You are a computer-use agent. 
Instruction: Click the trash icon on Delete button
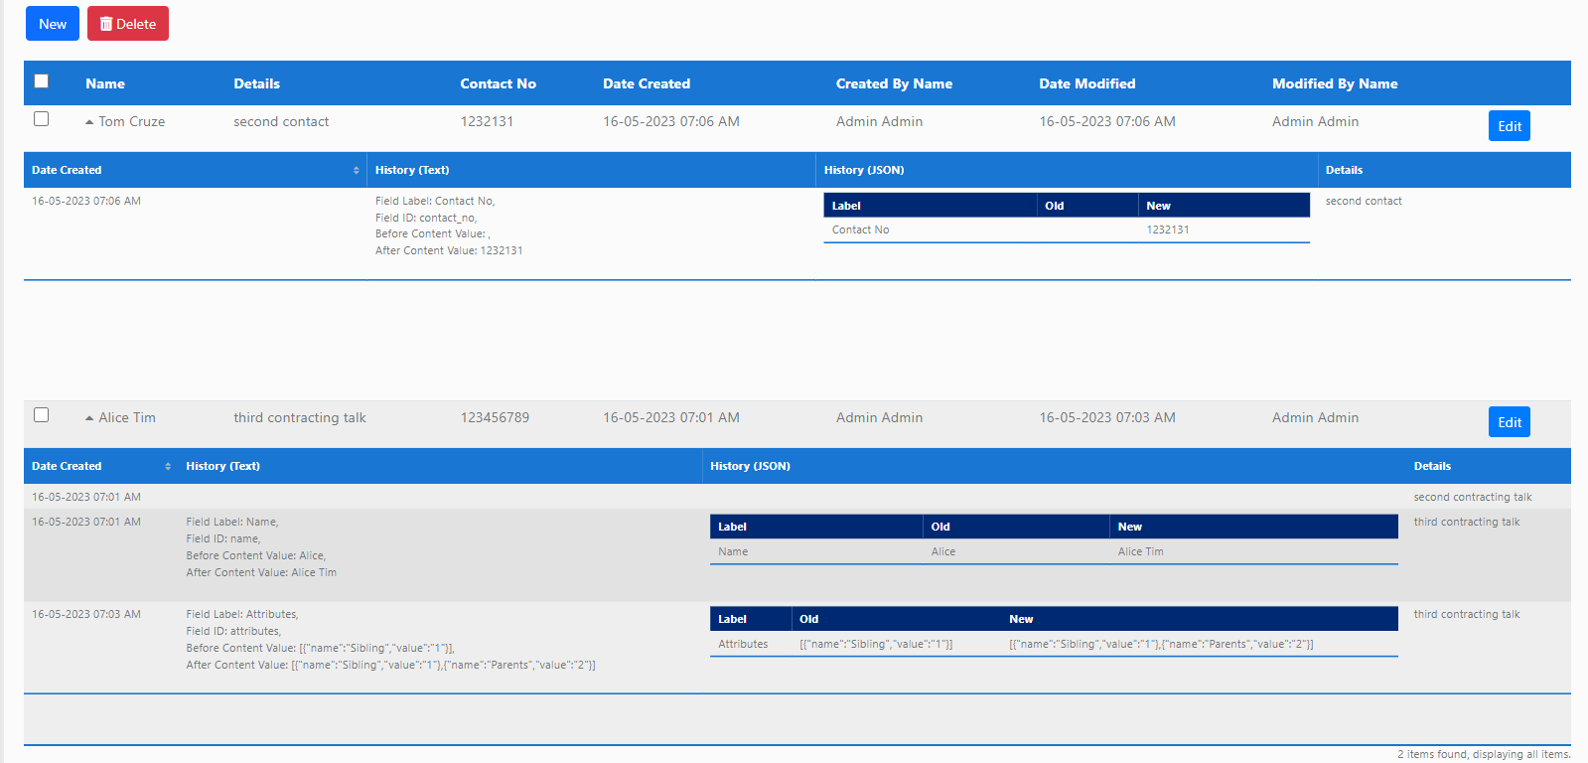coord(106,24)
